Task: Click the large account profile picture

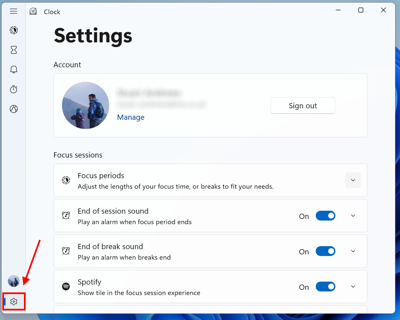Action: point(86,105)
